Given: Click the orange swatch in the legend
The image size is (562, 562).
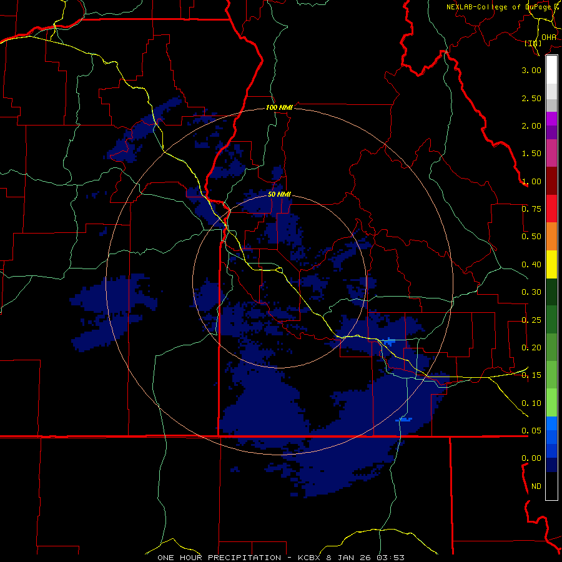Looking at the screenshot, I should click(551, 236).
